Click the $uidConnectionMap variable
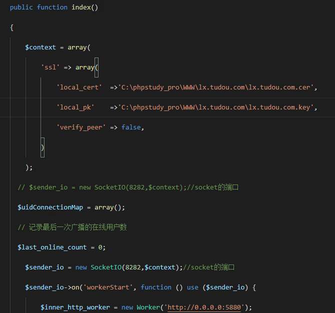 coord(50,207)
